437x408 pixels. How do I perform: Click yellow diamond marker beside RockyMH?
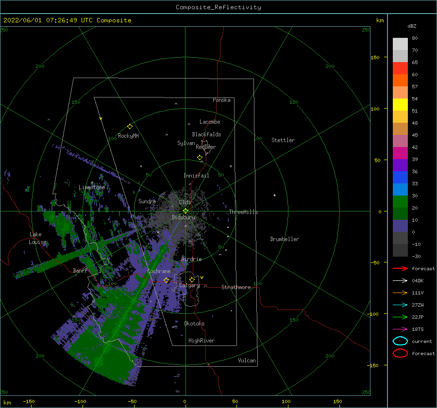tap(130, 127)
